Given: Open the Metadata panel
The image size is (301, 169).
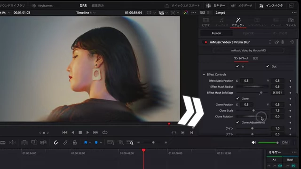Looking at the screenshot, I should pos(242,6).
